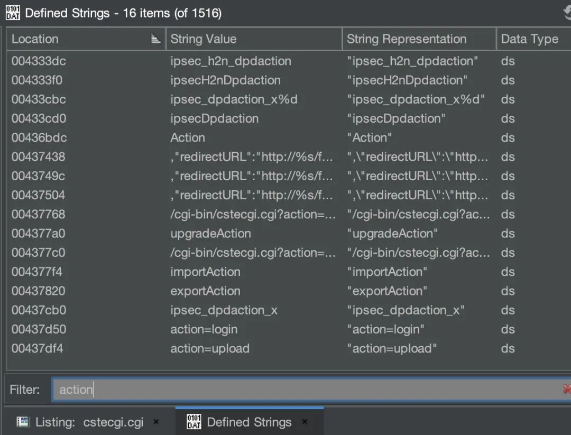Select row at location 004377a0

point(289,233)
